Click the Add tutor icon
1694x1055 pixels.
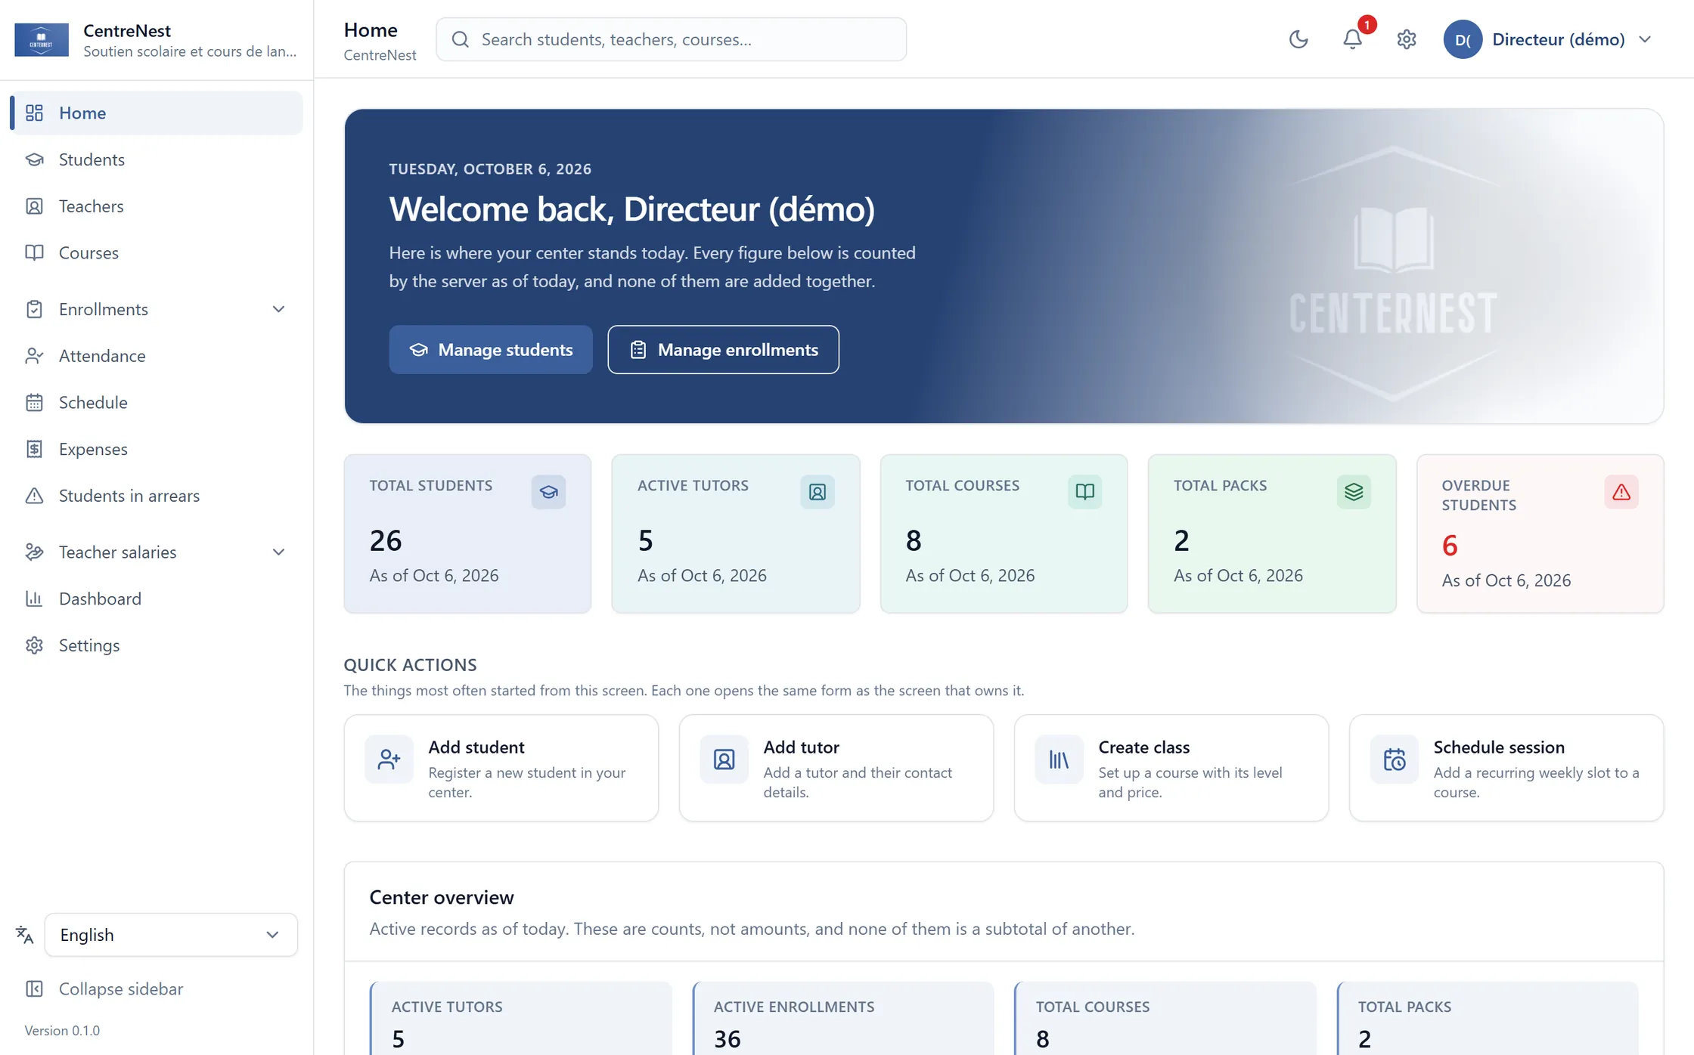[x=724, y=760]
